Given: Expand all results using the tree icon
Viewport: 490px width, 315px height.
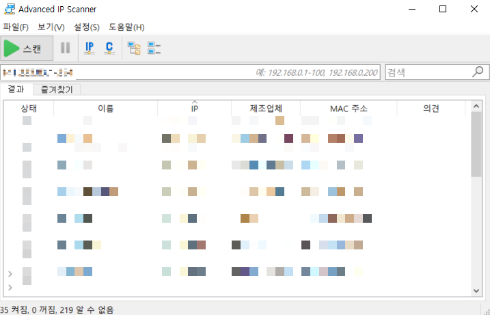Looking at the screenshot, I should click(x=134, y=48).
